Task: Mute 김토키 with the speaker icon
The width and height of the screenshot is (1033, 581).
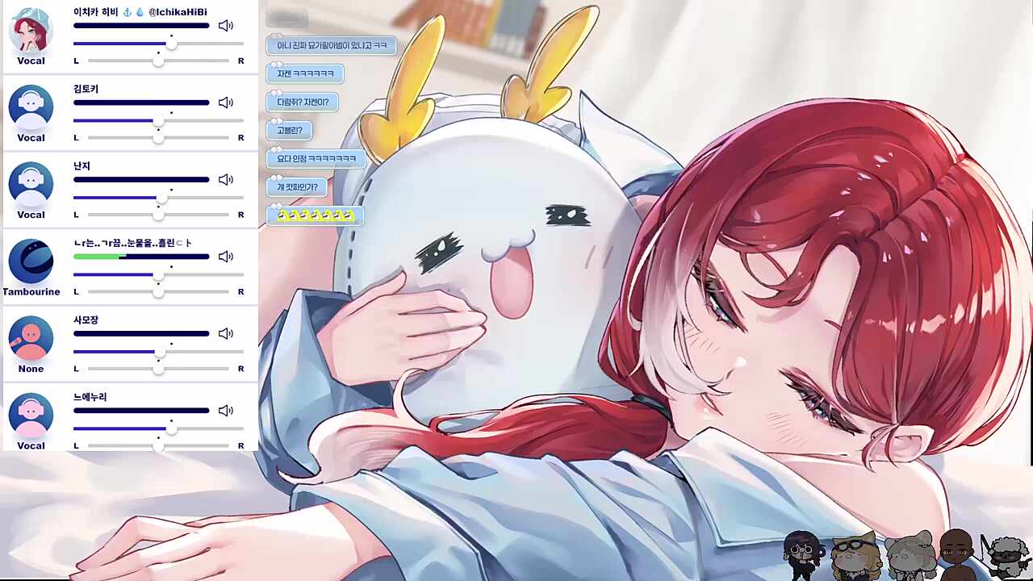Action: (x=226, y=102)
